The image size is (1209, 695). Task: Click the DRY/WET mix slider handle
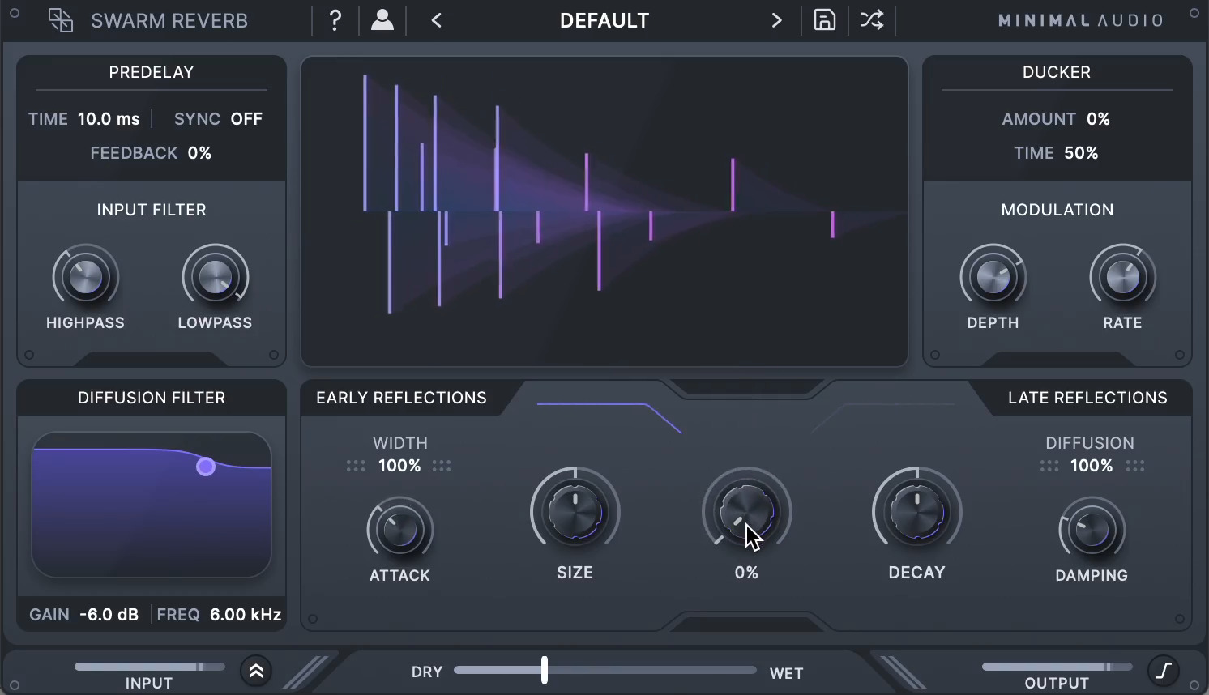click(545, 670)
